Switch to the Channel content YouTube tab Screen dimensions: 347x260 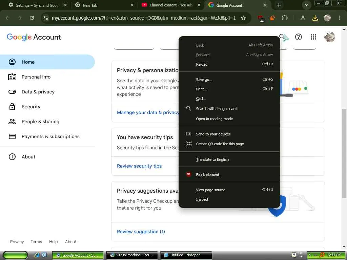coord(171,5)
